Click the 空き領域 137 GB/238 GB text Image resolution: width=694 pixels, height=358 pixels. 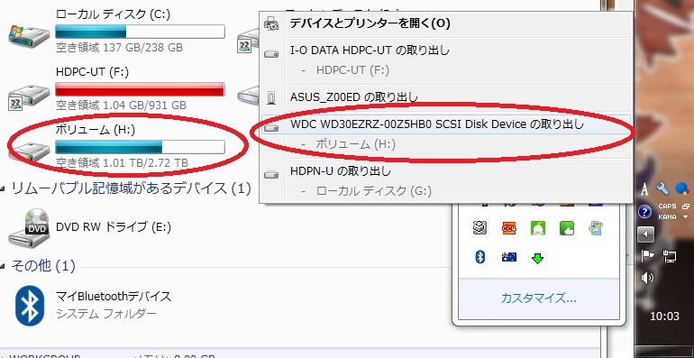[120, 48]
